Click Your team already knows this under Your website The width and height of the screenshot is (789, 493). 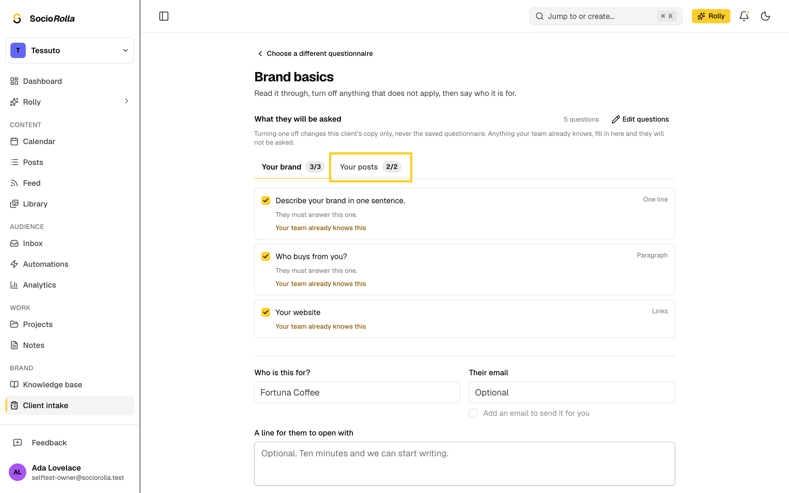point(321,326)
